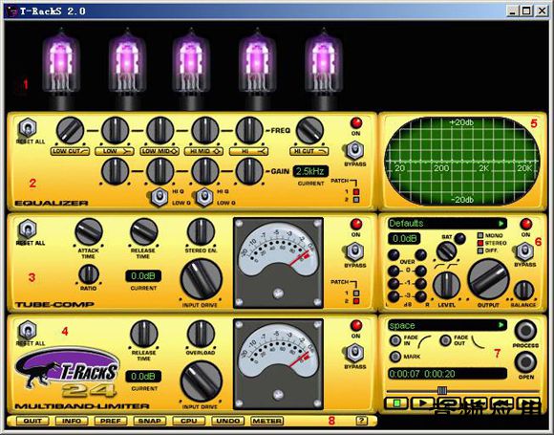Toggle the Tube-Comp BYPASS switch
554x435 pixels.
354,251
